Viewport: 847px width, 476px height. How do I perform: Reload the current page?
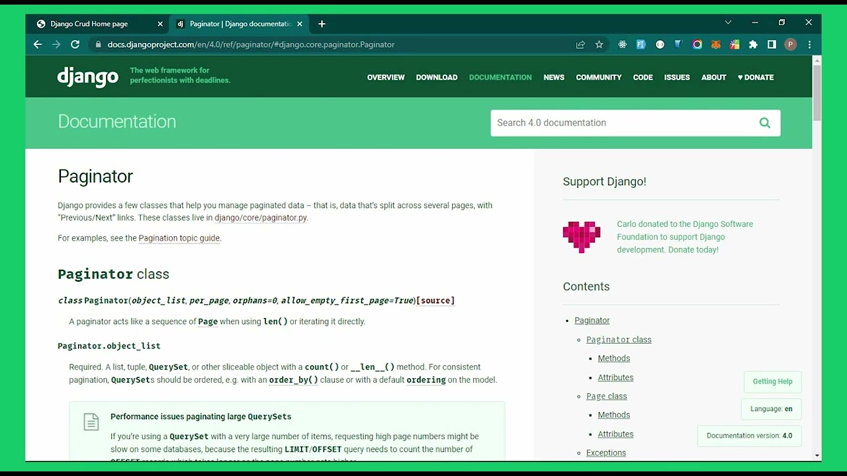point(75,44)
